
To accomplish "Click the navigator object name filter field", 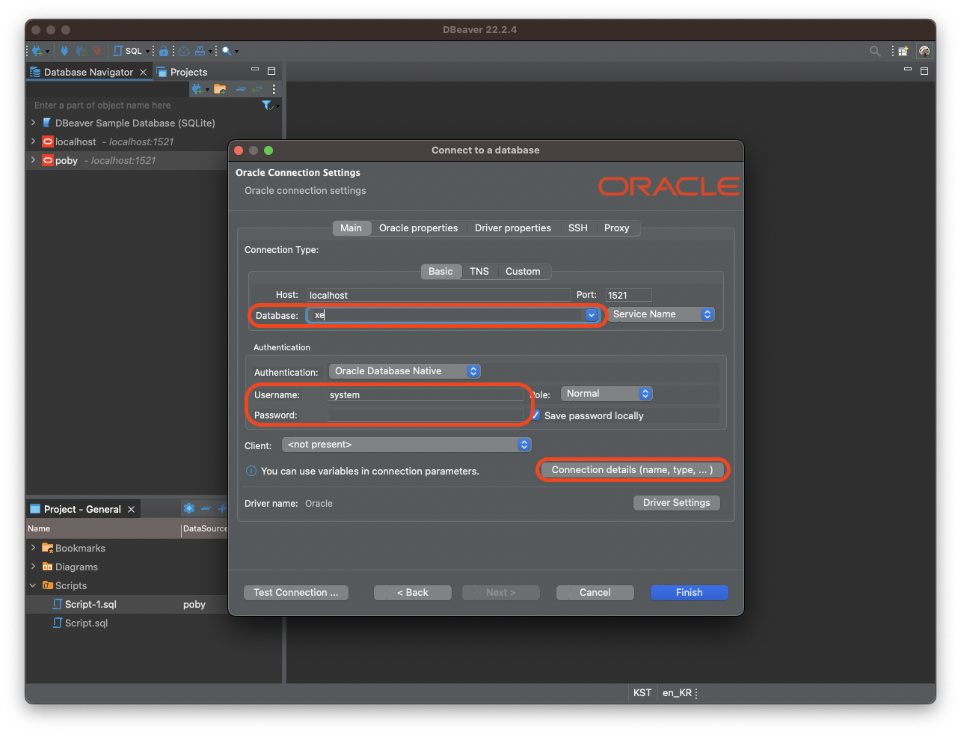I will point(144,106).
